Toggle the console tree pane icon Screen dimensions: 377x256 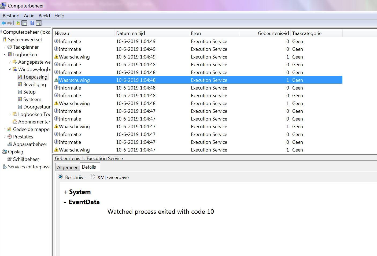(x=24, y=23)
